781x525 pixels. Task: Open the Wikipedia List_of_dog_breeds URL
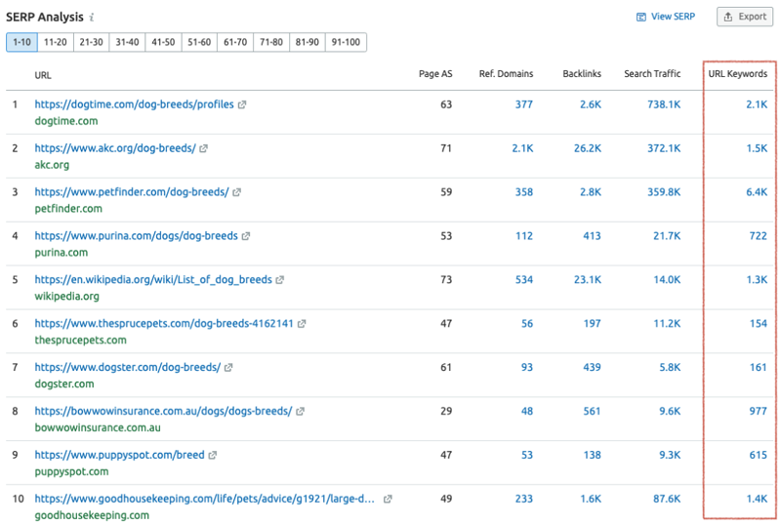click(153, 280)
